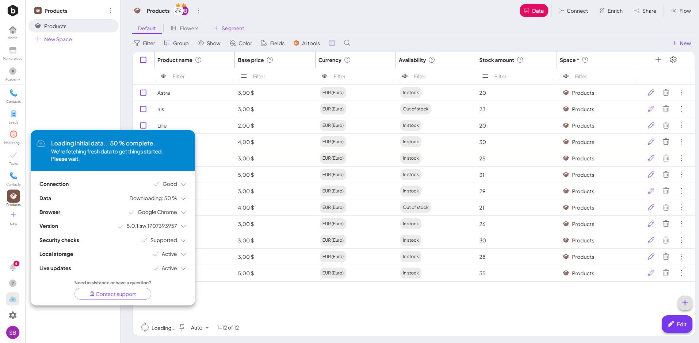Add a new column with plus icon

pyautogui.click(x=658, y=60)
